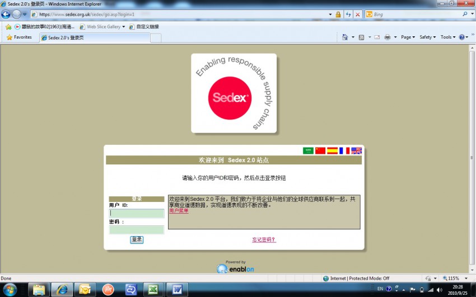Screen dimensions: 476x297
Task: Click the Stop loading X icon
Action: (358, 14)
